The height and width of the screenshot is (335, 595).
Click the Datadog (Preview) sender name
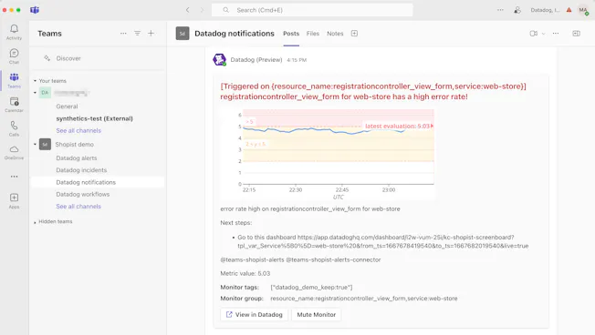(256, 60)
